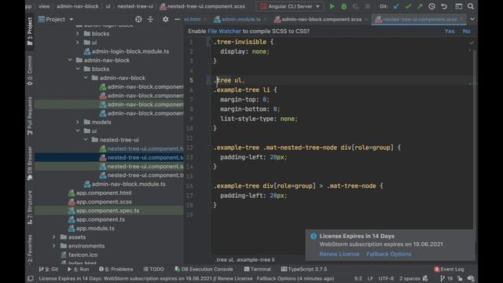503x283 pixels.
Task: Click the rollback undo arrow icon
Action: (444, 6)
